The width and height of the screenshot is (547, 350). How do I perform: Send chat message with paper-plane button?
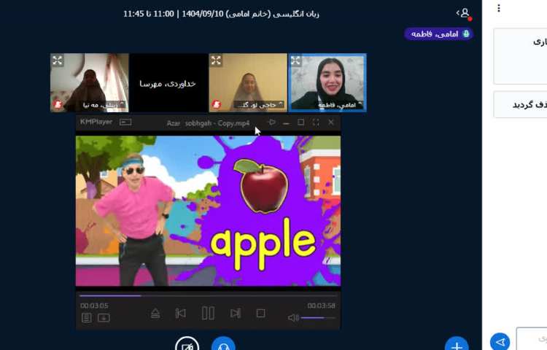[500, 341]
